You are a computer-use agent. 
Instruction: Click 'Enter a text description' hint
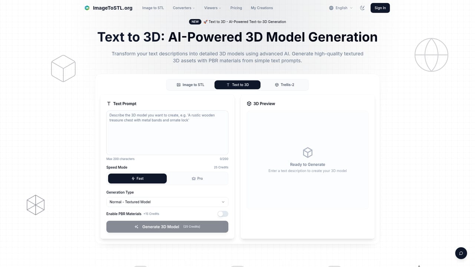click(308, 171)
